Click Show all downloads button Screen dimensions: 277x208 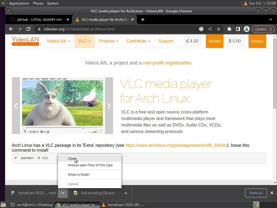pyautogui.click(x=256, y=193)
